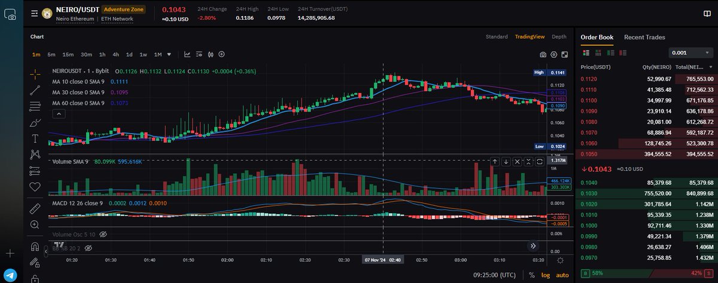Toggle magnet mode for drawings

click(35, 247)
